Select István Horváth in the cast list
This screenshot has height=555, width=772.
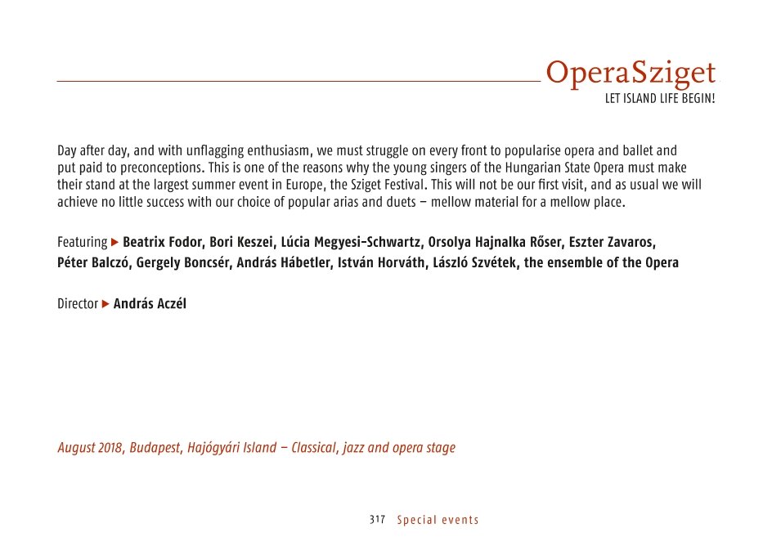pos(381,262)
